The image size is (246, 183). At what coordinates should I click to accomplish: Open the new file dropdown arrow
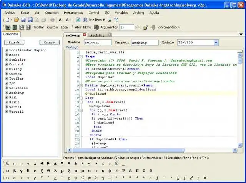(x=11, y=20)
